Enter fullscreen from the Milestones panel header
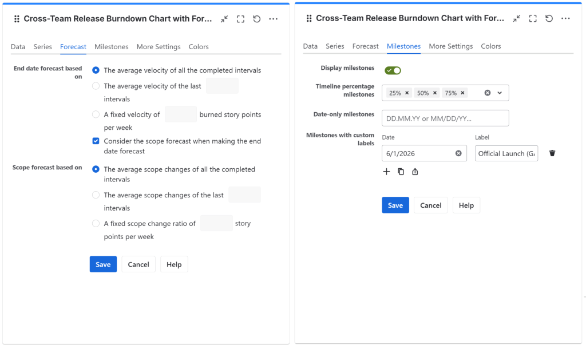The image size is (586, 349). [x=533, y=18]
